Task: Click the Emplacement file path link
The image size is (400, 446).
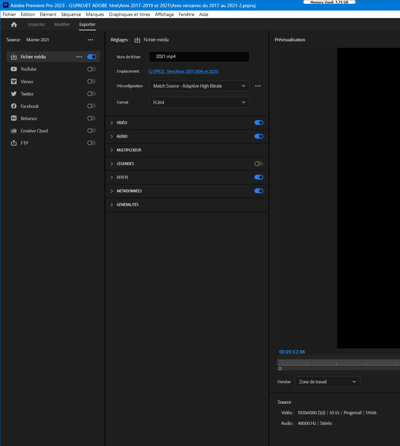Action: [x=183, y=71]
